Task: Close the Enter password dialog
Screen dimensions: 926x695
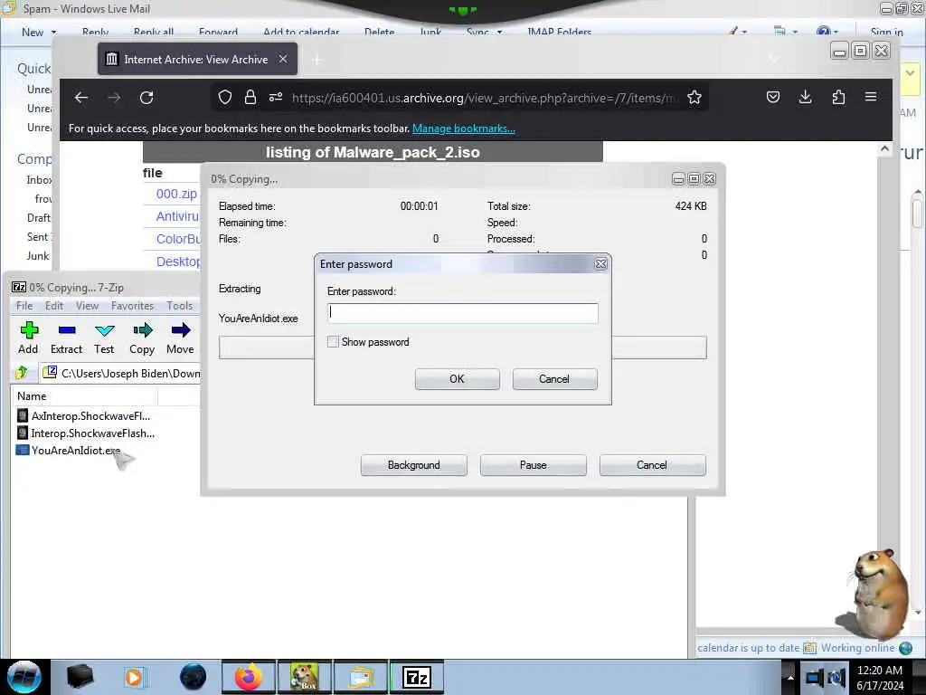Action: [x=600, y=264]
